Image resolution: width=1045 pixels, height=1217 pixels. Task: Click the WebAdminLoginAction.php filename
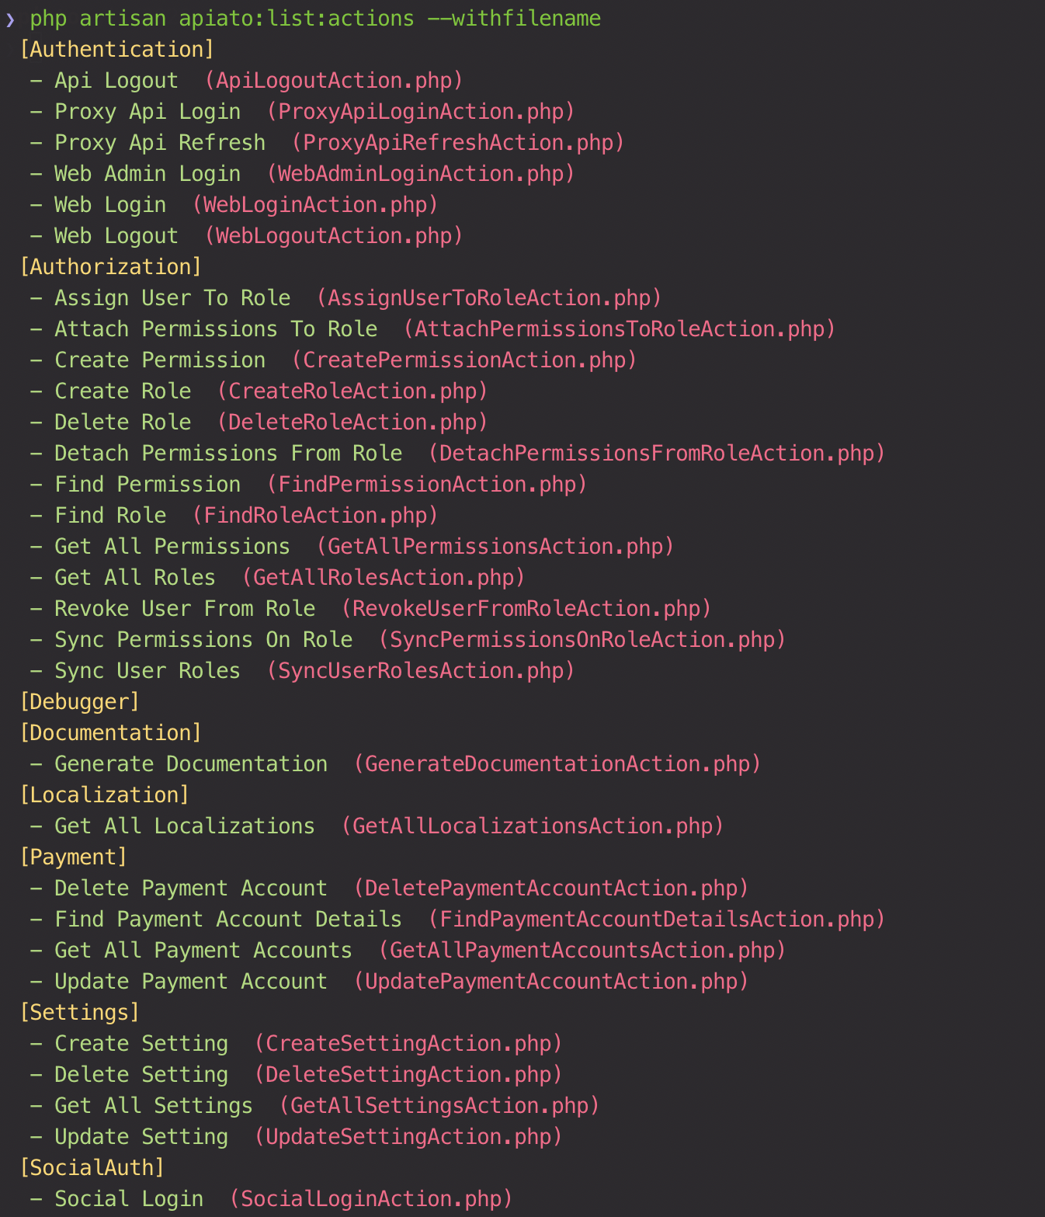point(420,174)
